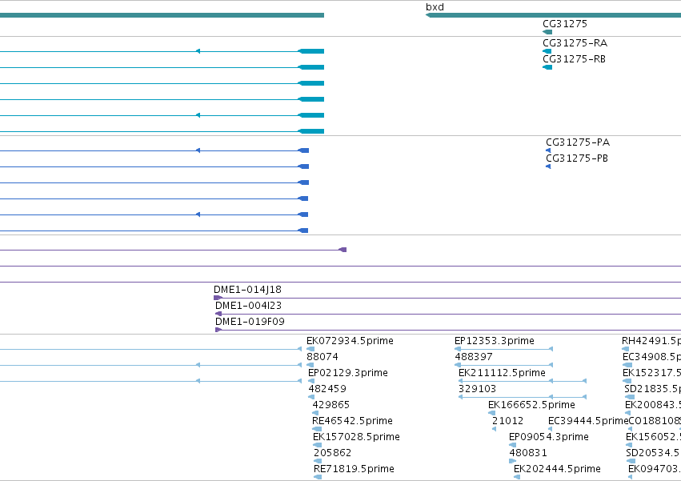Image resolution: width=681 pixels, height=481 pixels.
Task: Select the SD21835 EST label
Action: point(652,389)
